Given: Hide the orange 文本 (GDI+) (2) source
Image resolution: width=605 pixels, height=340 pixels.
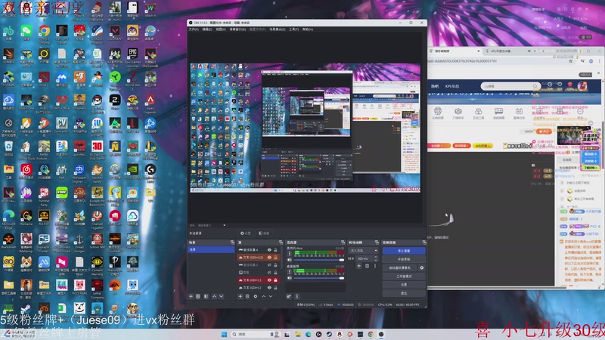Looking at the screenshot, I should point(269,258).
